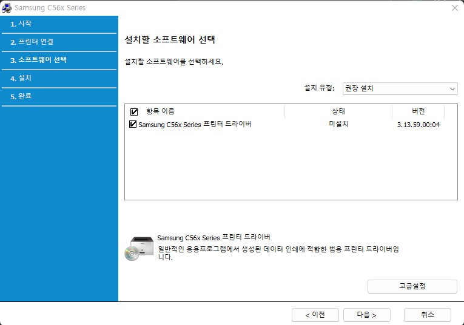
Task: Click the driver description title below the list
Action: click(x=214, y=237)
